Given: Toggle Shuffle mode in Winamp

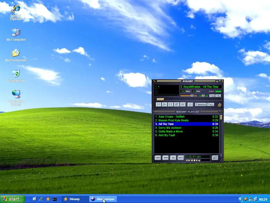Looking at the screenshot, I should [x=201, y=104].
